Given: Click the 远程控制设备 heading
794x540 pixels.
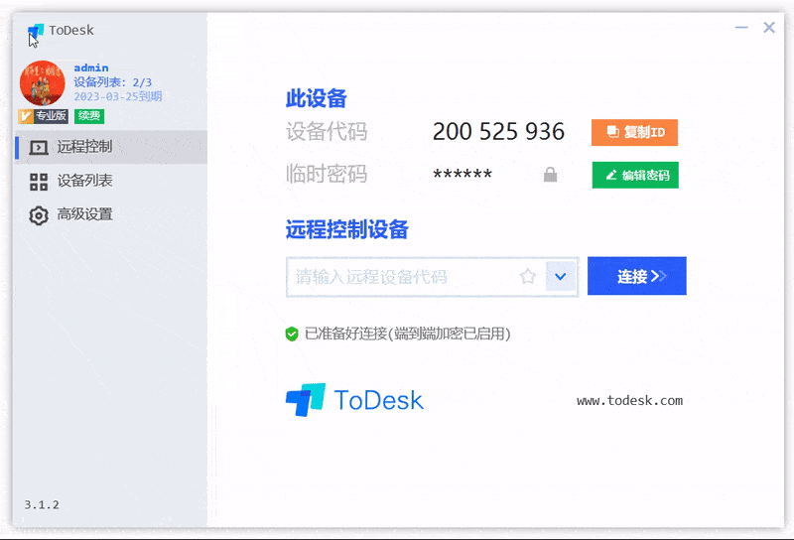Looking at the screenshot, I should point(347,229).
